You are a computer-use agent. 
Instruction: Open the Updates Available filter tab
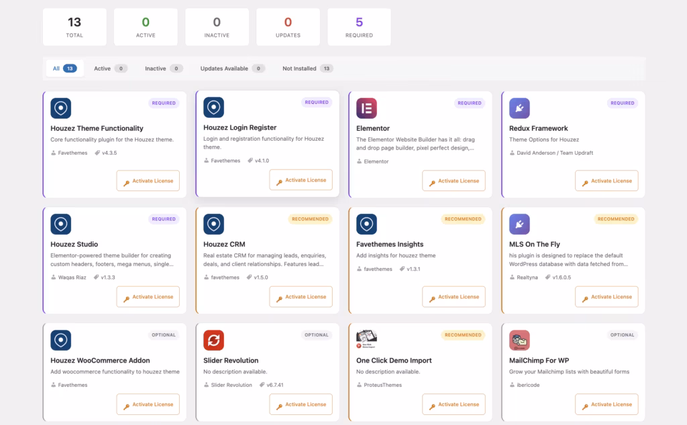pyautogui.click(x=233, y=68)
